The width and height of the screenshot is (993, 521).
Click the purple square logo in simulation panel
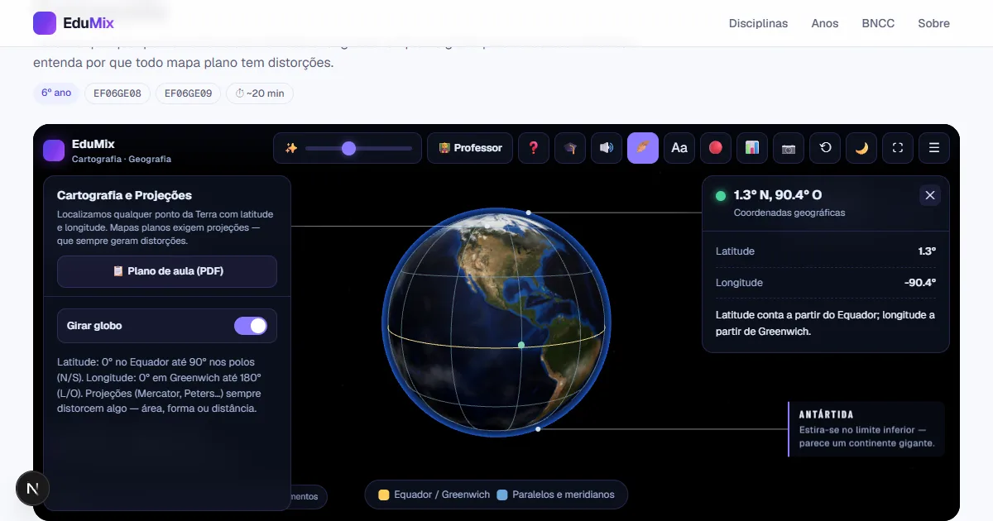(54, 150)
